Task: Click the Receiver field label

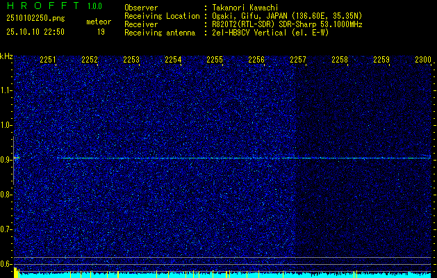Action: coord(141,24)
